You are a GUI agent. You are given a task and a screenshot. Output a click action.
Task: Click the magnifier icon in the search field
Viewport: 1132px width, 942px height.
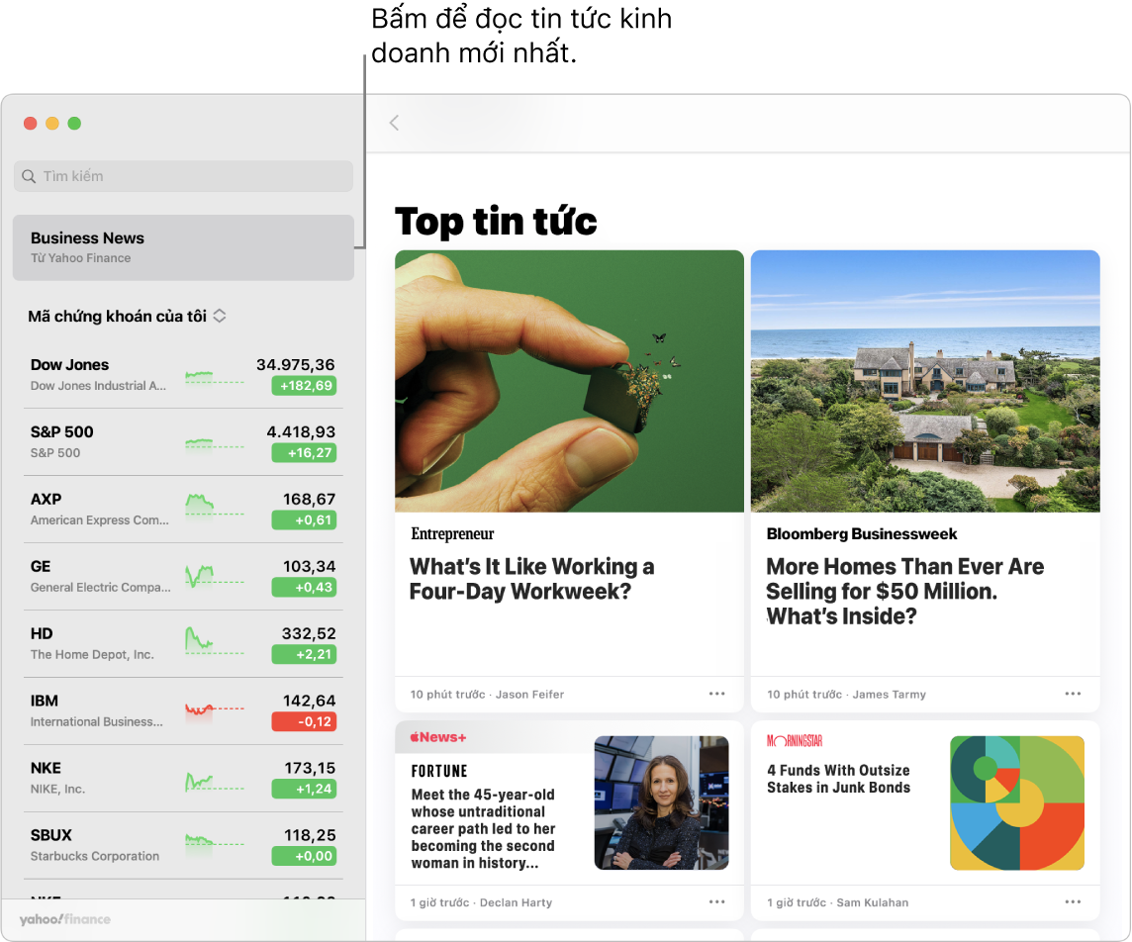[x=29, y=176]
